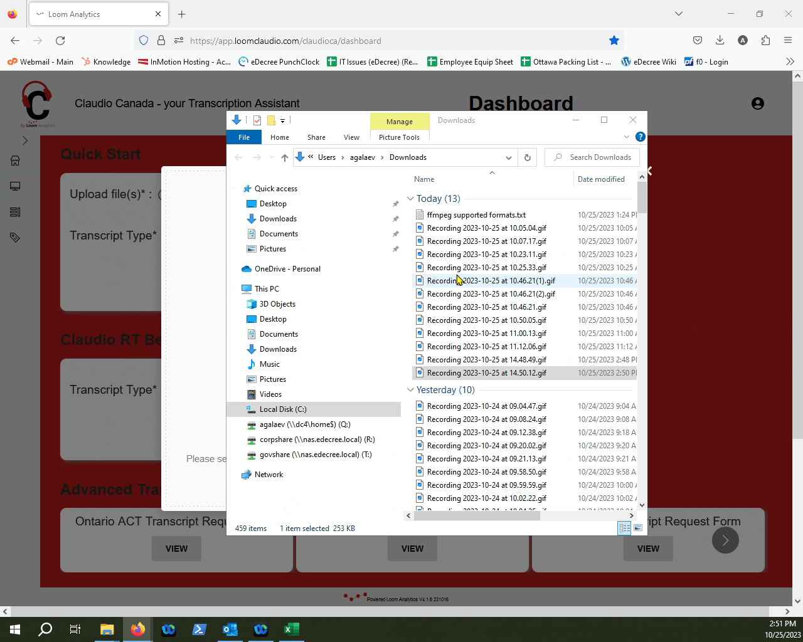The width and height of the screenshot is (803, 642).
Task: Open the Explorer File menu tab
Action: pos(244,137)
